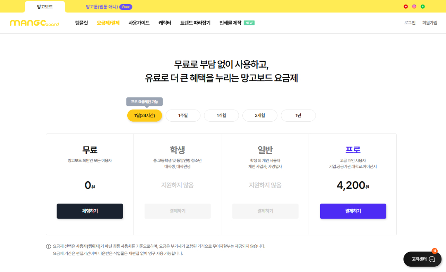Screen dimensions: 446x272
Task: Switch to the 망고보드 tab
Action: [45, 7]
